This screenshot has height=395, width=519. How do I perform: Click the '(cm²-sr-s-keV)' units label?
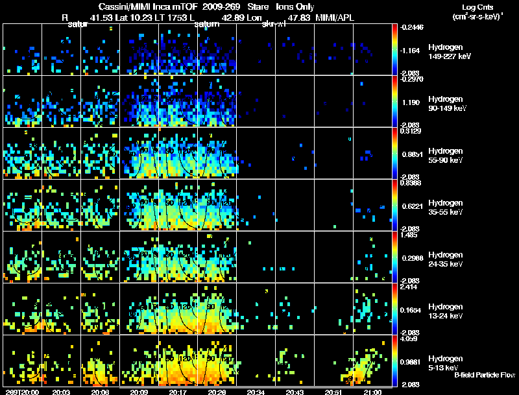pos(477,16)
